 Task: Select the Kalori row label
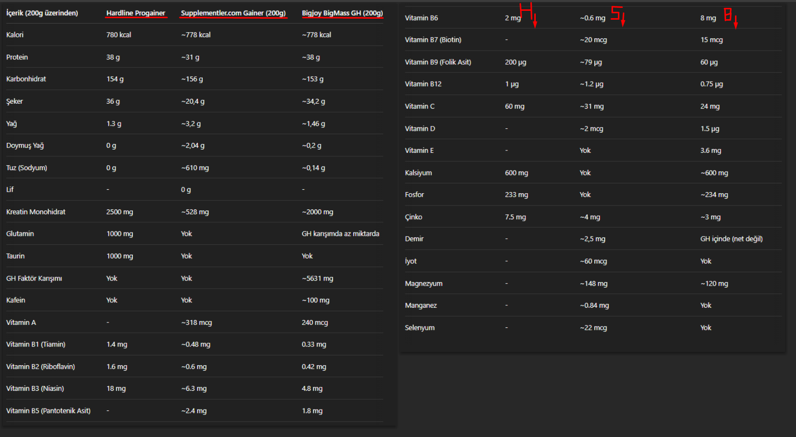(x=15, y=35)
